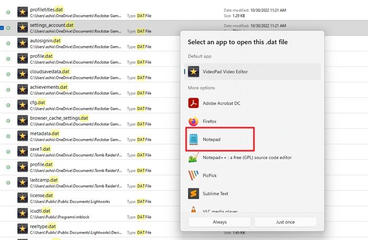Click the metadata.dat file icon
This screenshot has width=368, height=240.
(23, 135)
